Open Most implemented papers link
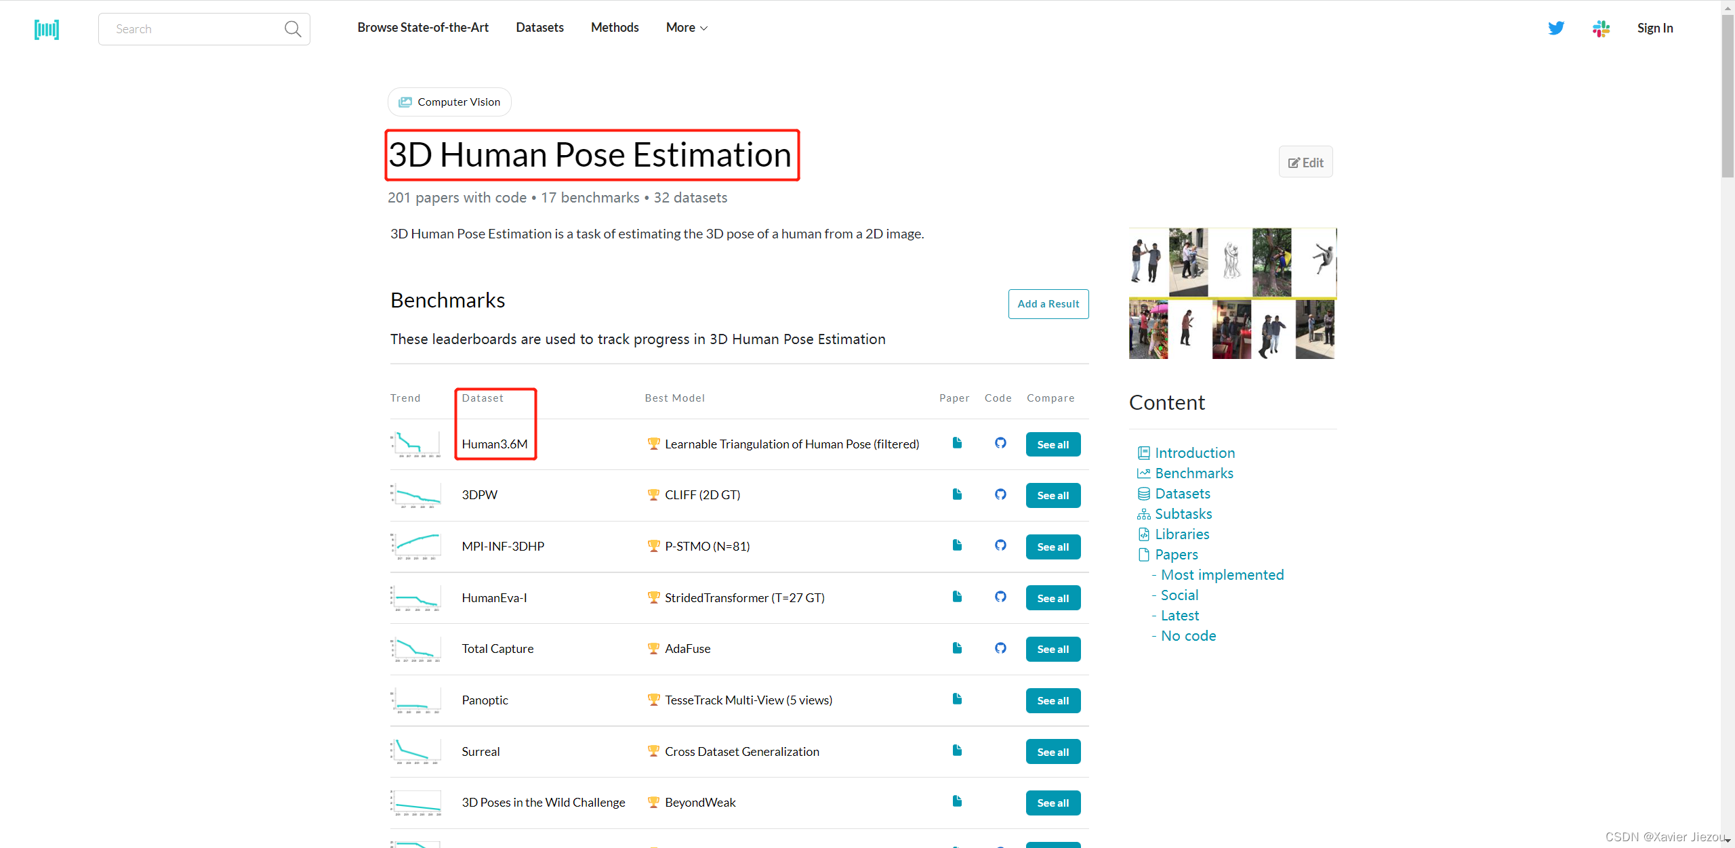Image resolution: width=1735 pixels, height=848 pixels. (x=1222, y=575)
